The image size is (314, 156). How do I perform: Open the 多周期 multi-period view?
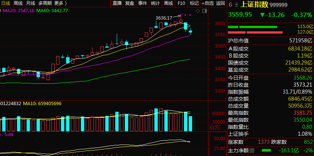point(45,3)
